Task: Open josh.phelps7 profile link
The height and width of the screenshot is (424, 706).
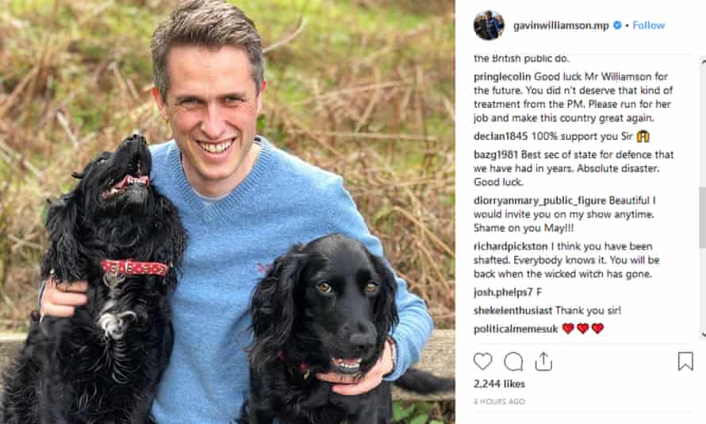Action: (x=503, y=292)
